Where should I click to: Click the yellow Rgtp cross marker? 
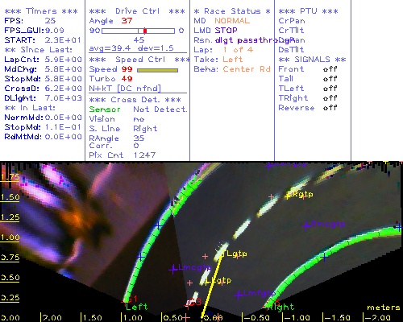pos(288,196)
